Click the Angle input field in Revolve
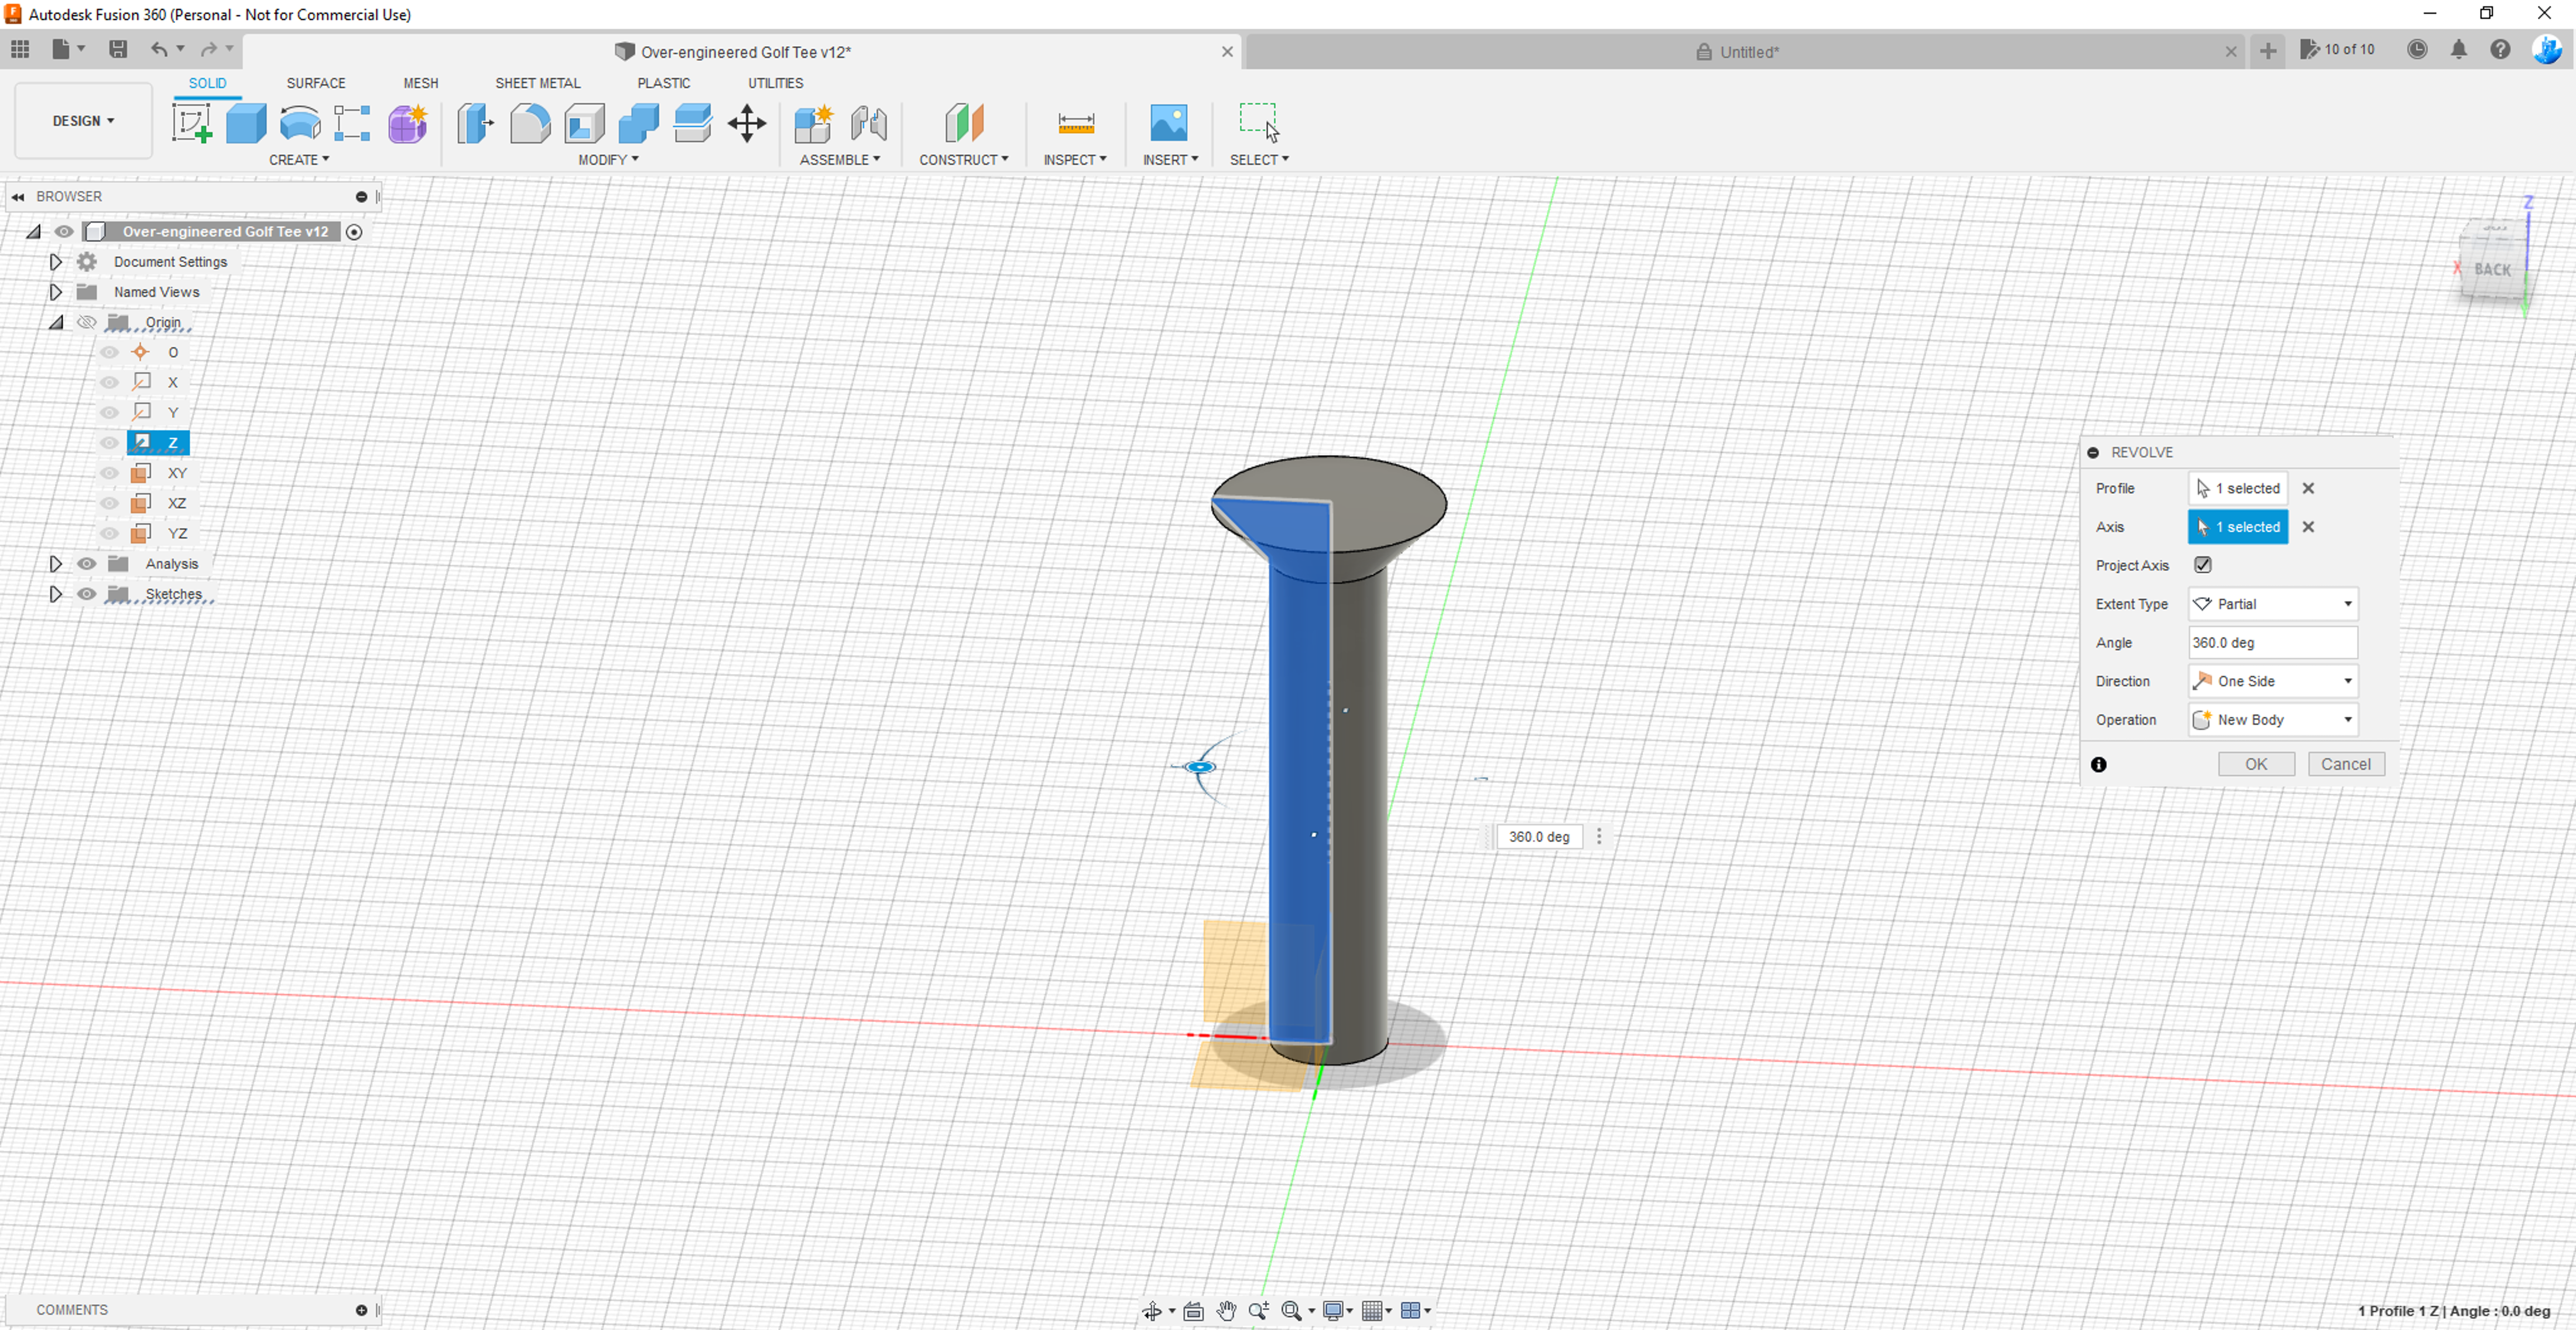Screen dimensions: 2576x1330 [2272, 643]
